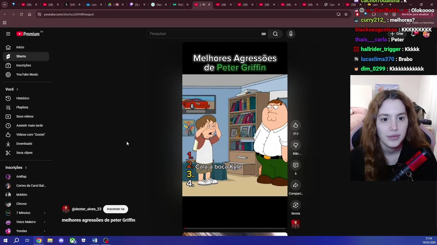The width and height of the screenshot is (437, 245).
Task: Switch to the Lista browser tab
Action: pyautogui.click(x=93, y=5)
